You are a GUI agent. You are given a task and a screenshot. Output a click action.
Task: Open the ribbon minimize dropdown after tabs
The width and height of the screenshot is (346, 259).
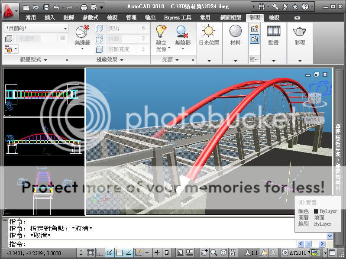[297, 18]
